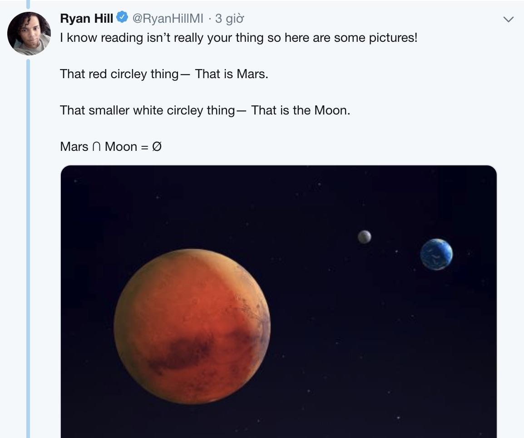Click the blue Earth in the photo

[436, 254]
